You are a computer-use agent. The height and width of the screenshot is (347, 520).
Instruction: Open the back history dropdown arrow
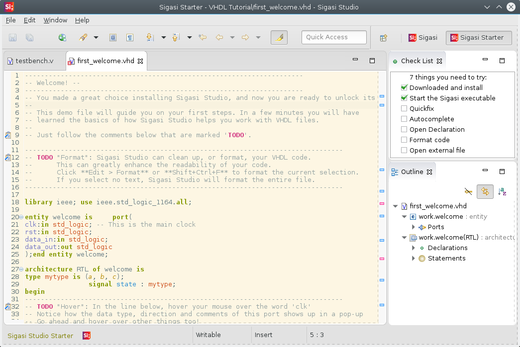(x=232, y=37)
